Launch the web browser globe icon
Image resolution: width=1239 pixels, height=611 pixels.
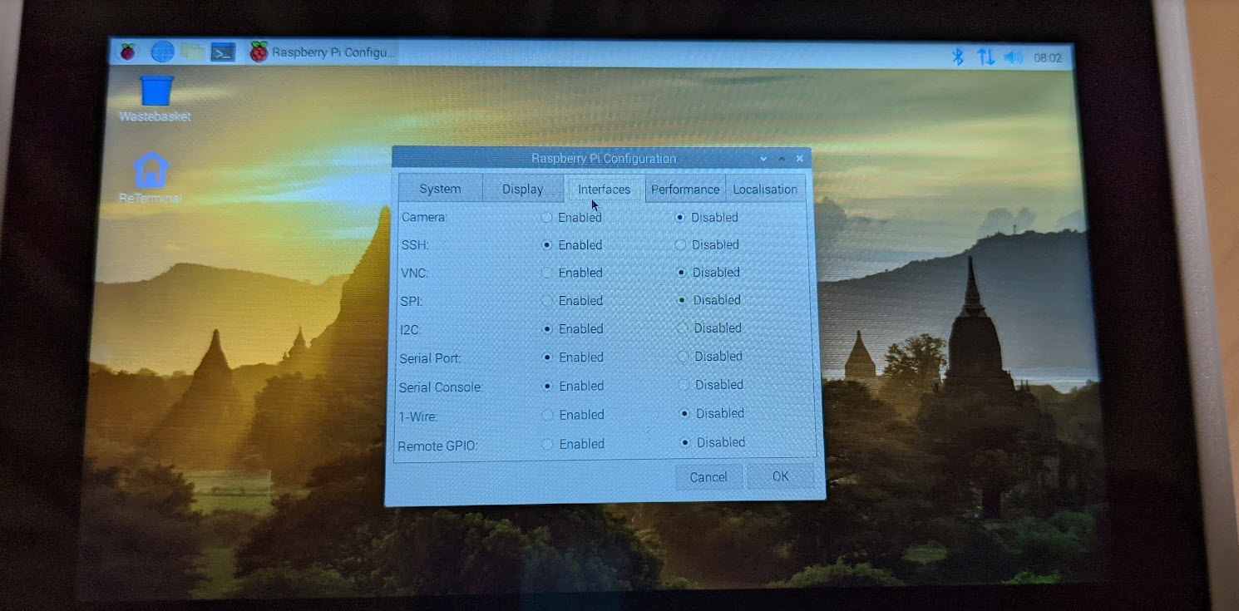point(162,52)
